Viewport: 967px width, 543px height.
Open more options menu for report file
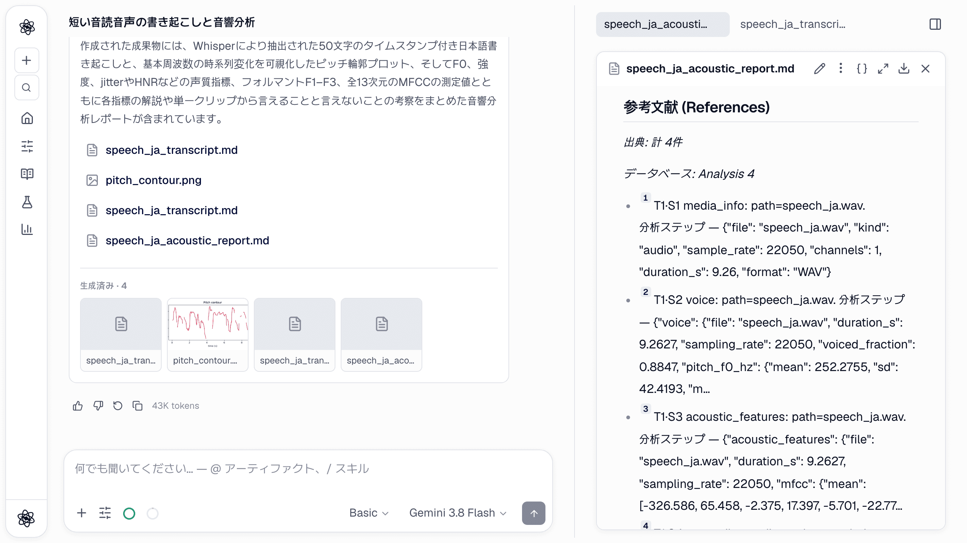840,68
